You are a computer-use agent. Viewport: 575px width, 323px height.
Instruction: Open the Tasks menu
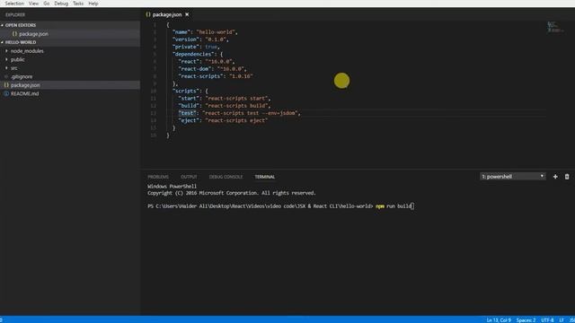pyautogui.click(x=78, y=4)
